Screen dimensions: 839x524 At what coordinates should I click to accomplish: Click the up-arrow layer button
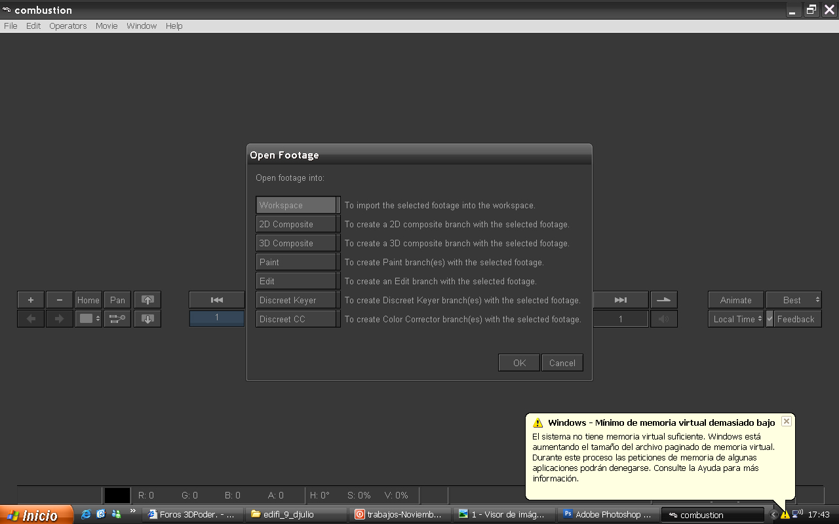[x=147, y=300]
